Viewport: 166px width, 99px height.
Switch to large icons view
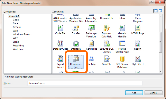tap(156, 11)
